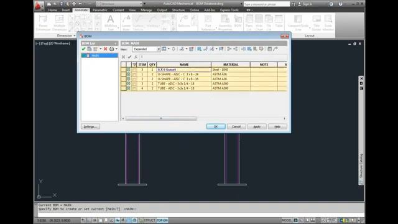Click the calculator-like icon near BOM toolbar end
This screenshot has height=224, width=398.
[x=269, y=49]
